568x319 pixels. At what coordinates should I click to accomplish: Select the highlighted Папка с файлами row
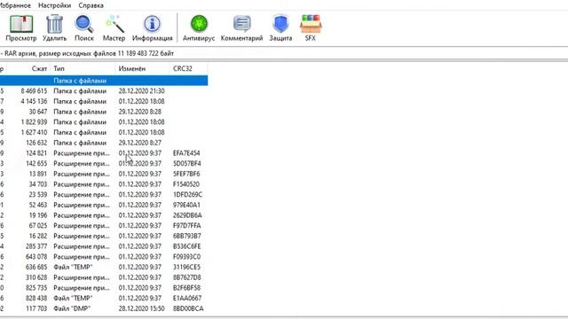coord(104,81)
